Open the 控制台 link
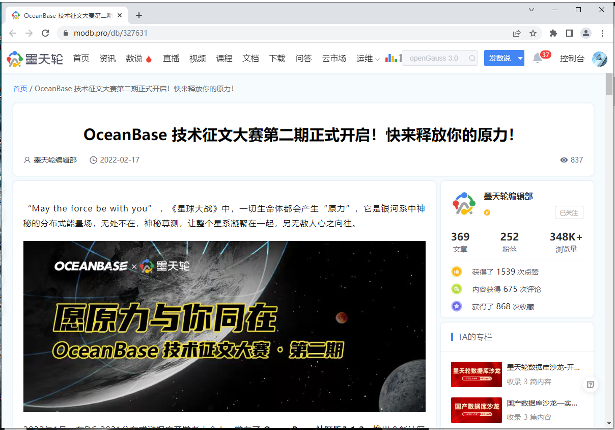This screenshot has height=430, width=615. (x=572, y=59)
